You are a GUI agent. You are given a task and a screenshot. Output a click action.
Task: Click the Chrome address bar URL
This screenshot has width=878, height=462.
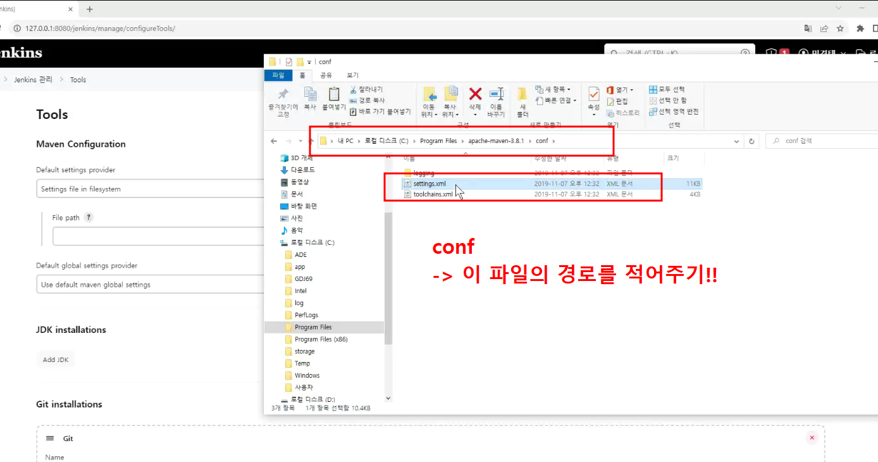coord(101,28)
